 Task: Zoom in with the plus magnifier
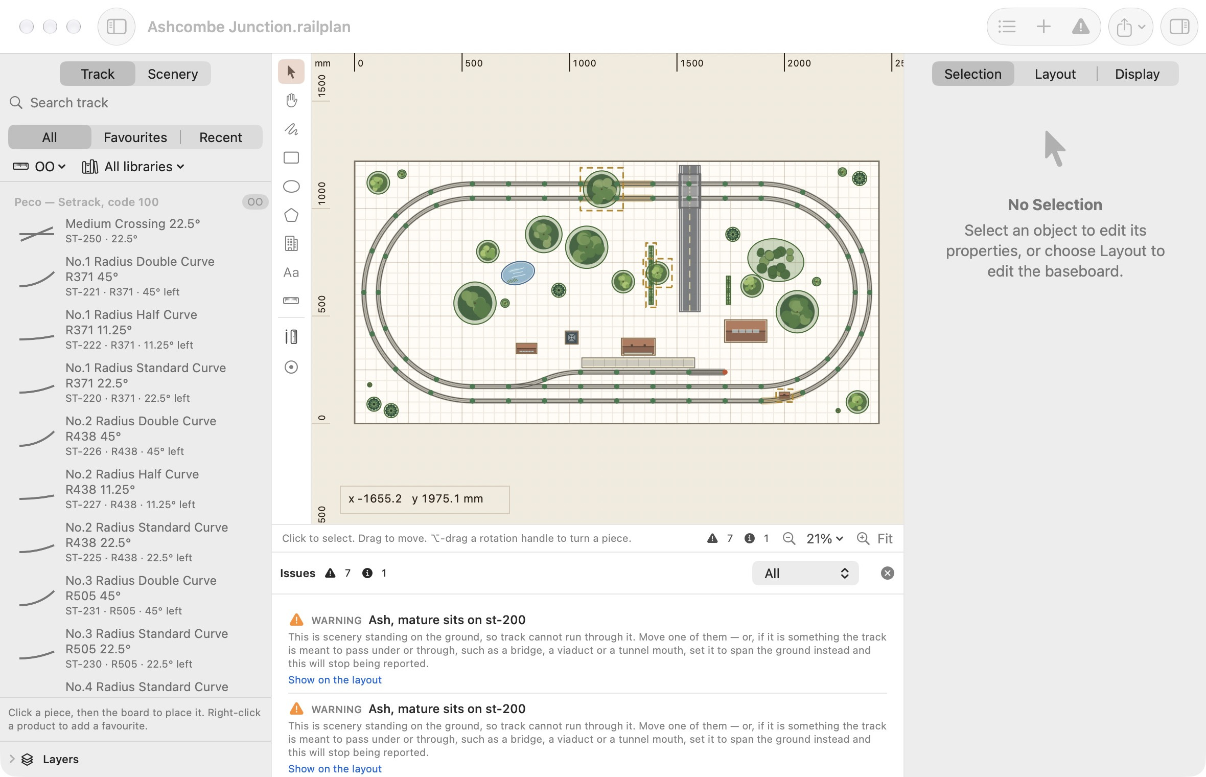[863, 538]
